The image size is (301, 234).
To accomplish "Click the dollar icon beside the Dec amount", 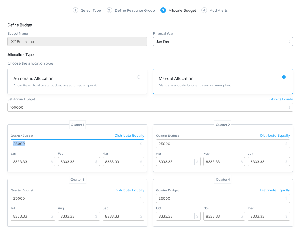I will pyautogui.click(x=286, y=216).
